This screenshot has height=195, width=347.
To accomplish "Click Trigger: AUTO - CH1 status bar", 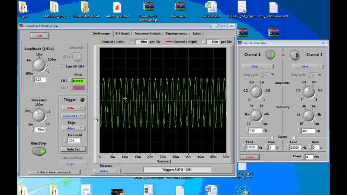I will coord(177,170).
